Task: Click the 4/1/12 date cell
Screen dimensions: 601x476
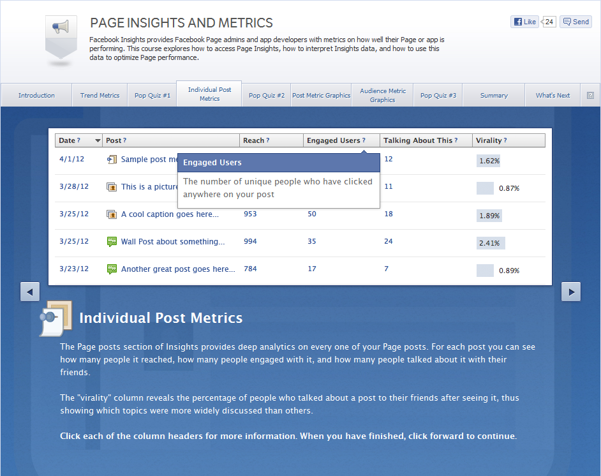Action: [71, 159]
